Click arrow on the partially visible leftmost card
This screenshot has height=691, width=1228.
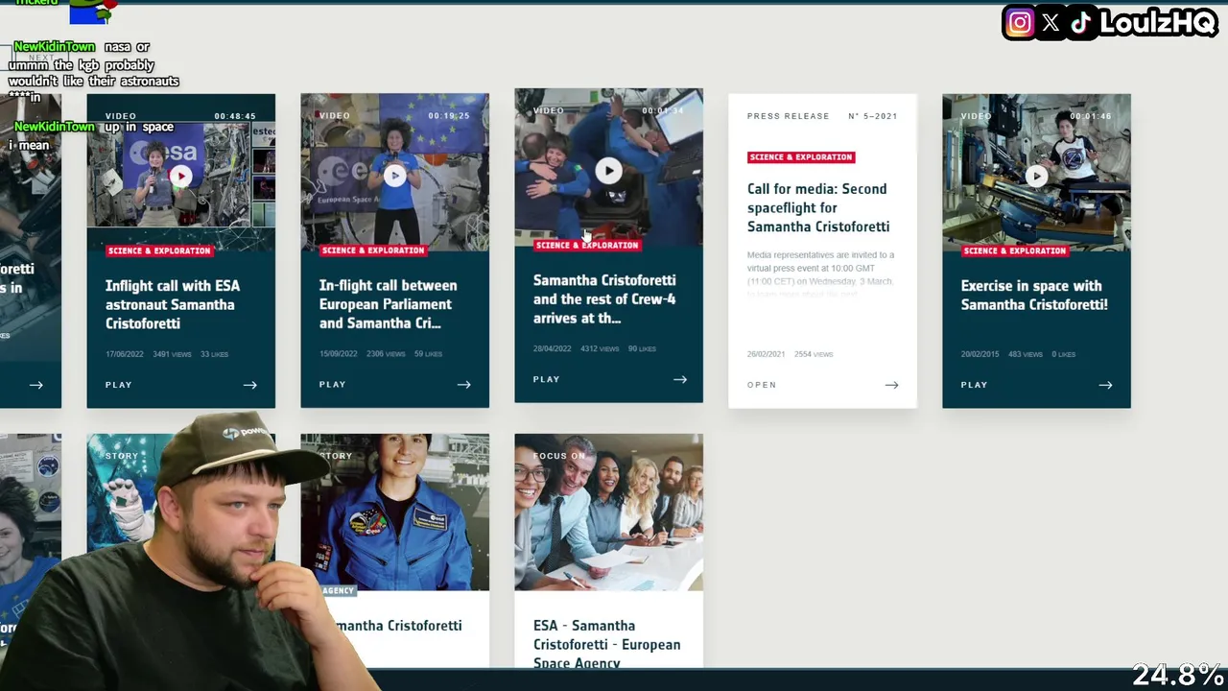coord(35,385)
